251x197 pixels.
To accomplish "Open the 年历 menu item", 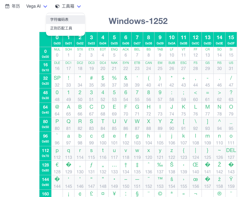I will coord(13,6).
